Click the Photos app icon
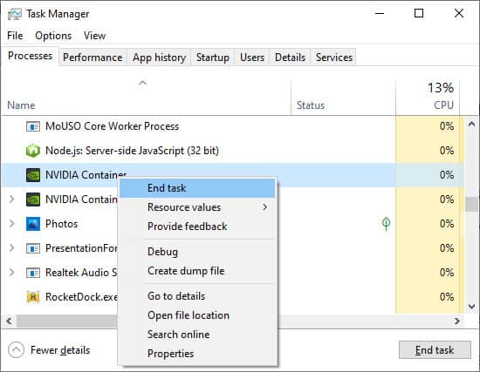The height and width of the screenshot is (372, 480). point(33,224)
